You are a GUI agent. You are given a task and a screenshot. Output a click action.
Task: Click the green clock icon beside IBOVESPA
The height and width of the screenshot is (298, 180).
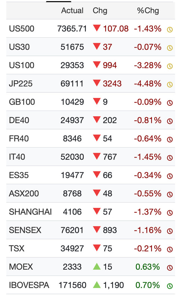[170, 286]
